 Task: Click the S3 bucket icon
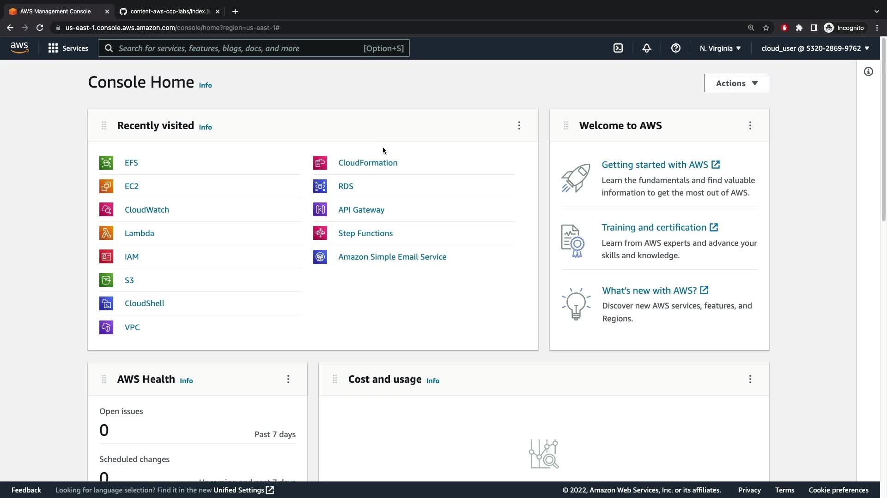coord(106,280)
